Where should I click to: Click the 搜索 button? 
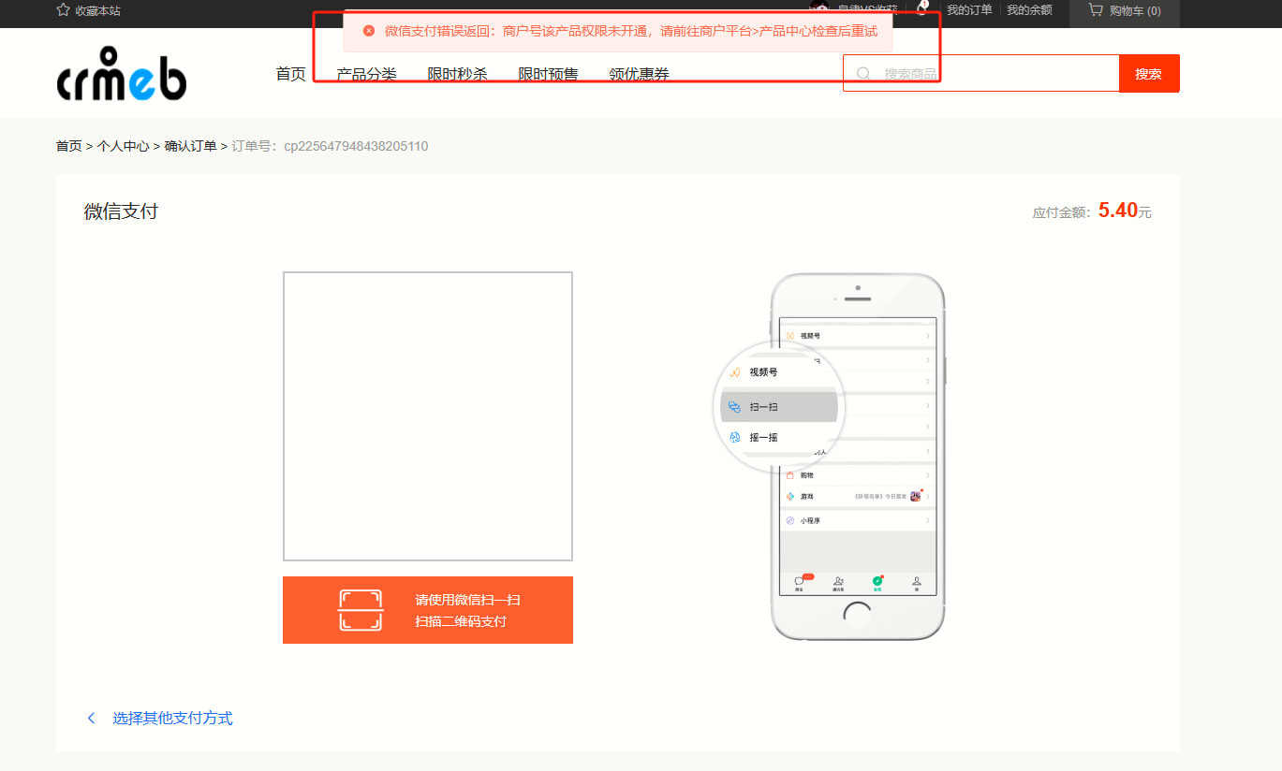coord(1149,74)
